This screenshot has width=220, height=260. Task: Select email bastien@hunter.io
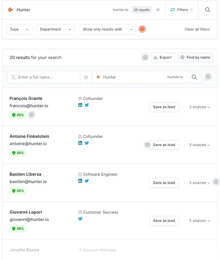point(28,181)
